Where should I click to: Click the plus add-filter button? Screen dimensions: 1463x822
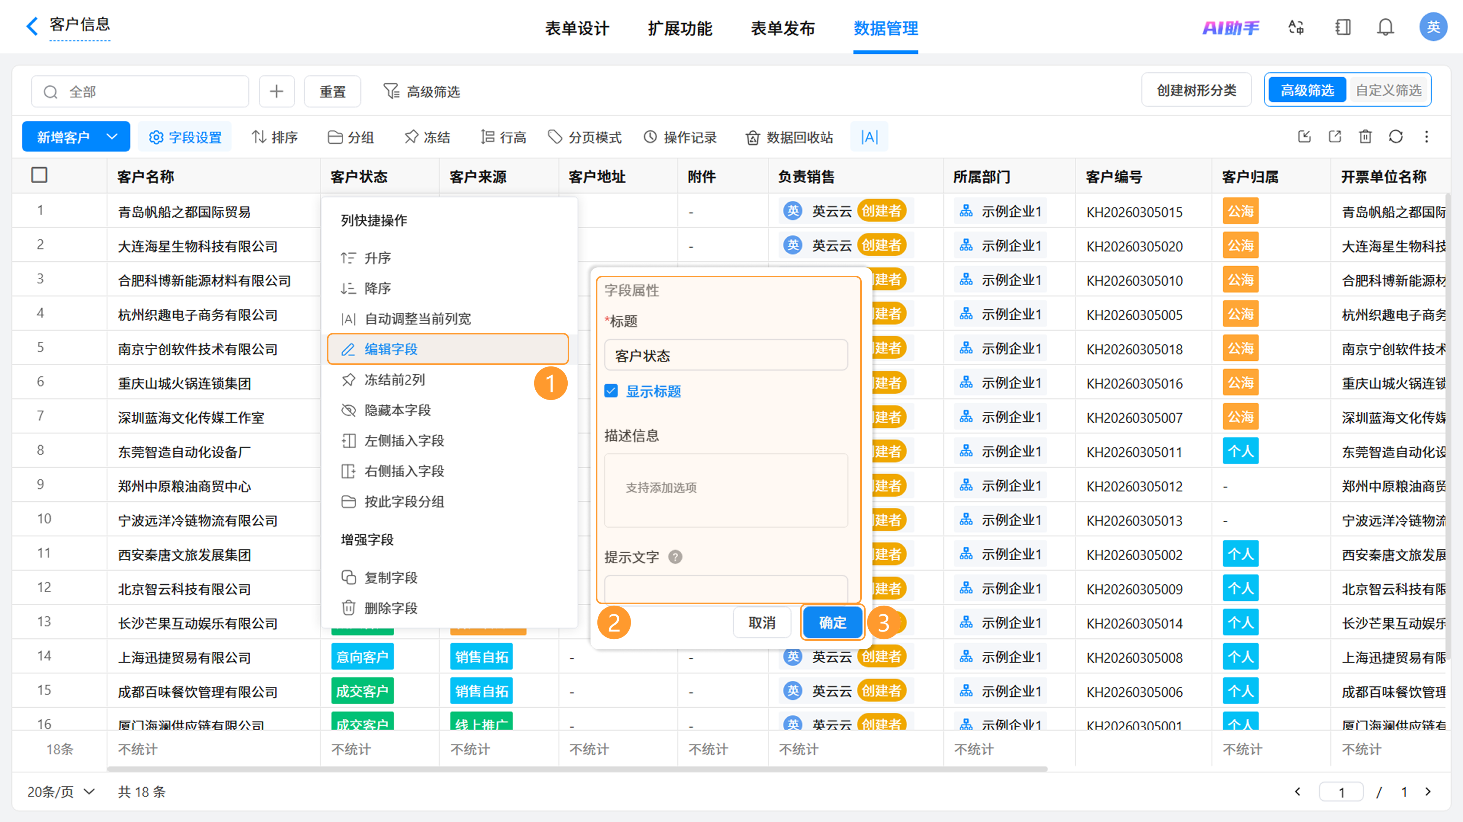pos(277,91)
